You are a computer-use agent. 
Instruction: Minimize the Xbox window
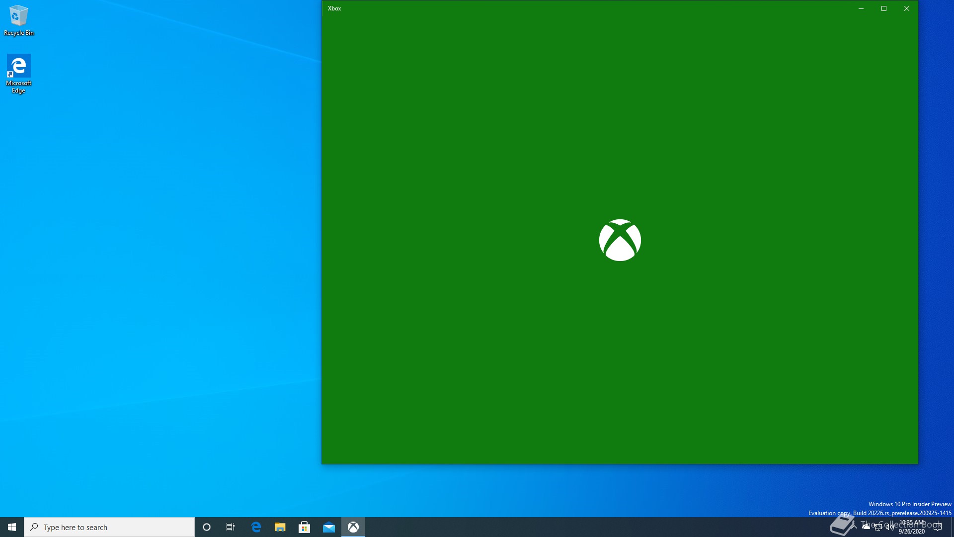point(861,8)
